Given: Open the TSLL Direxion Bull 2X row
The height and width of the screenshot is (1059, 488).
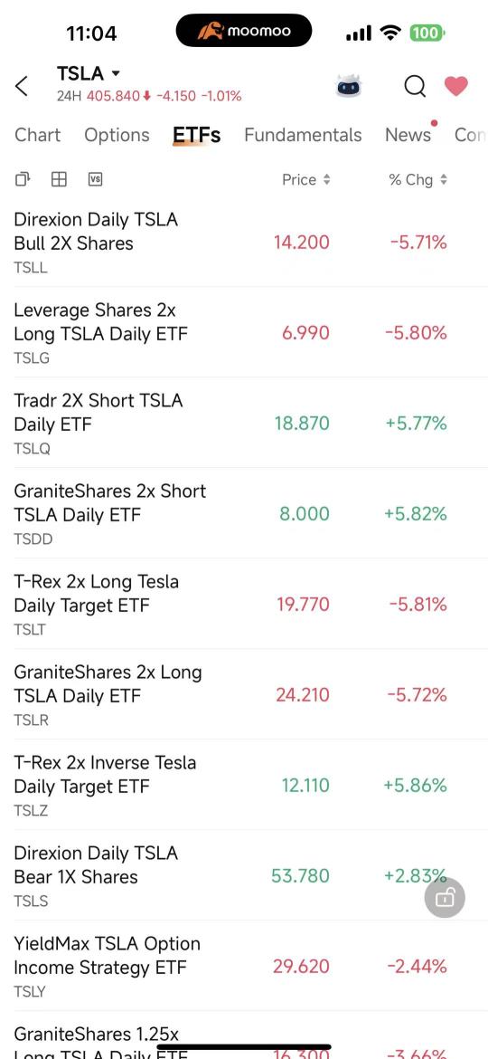Looking at the screenshot, I should tap(244, 242).
